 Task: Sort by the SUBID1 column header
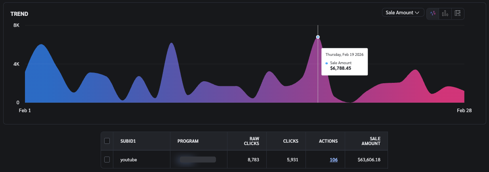(128, 141)
